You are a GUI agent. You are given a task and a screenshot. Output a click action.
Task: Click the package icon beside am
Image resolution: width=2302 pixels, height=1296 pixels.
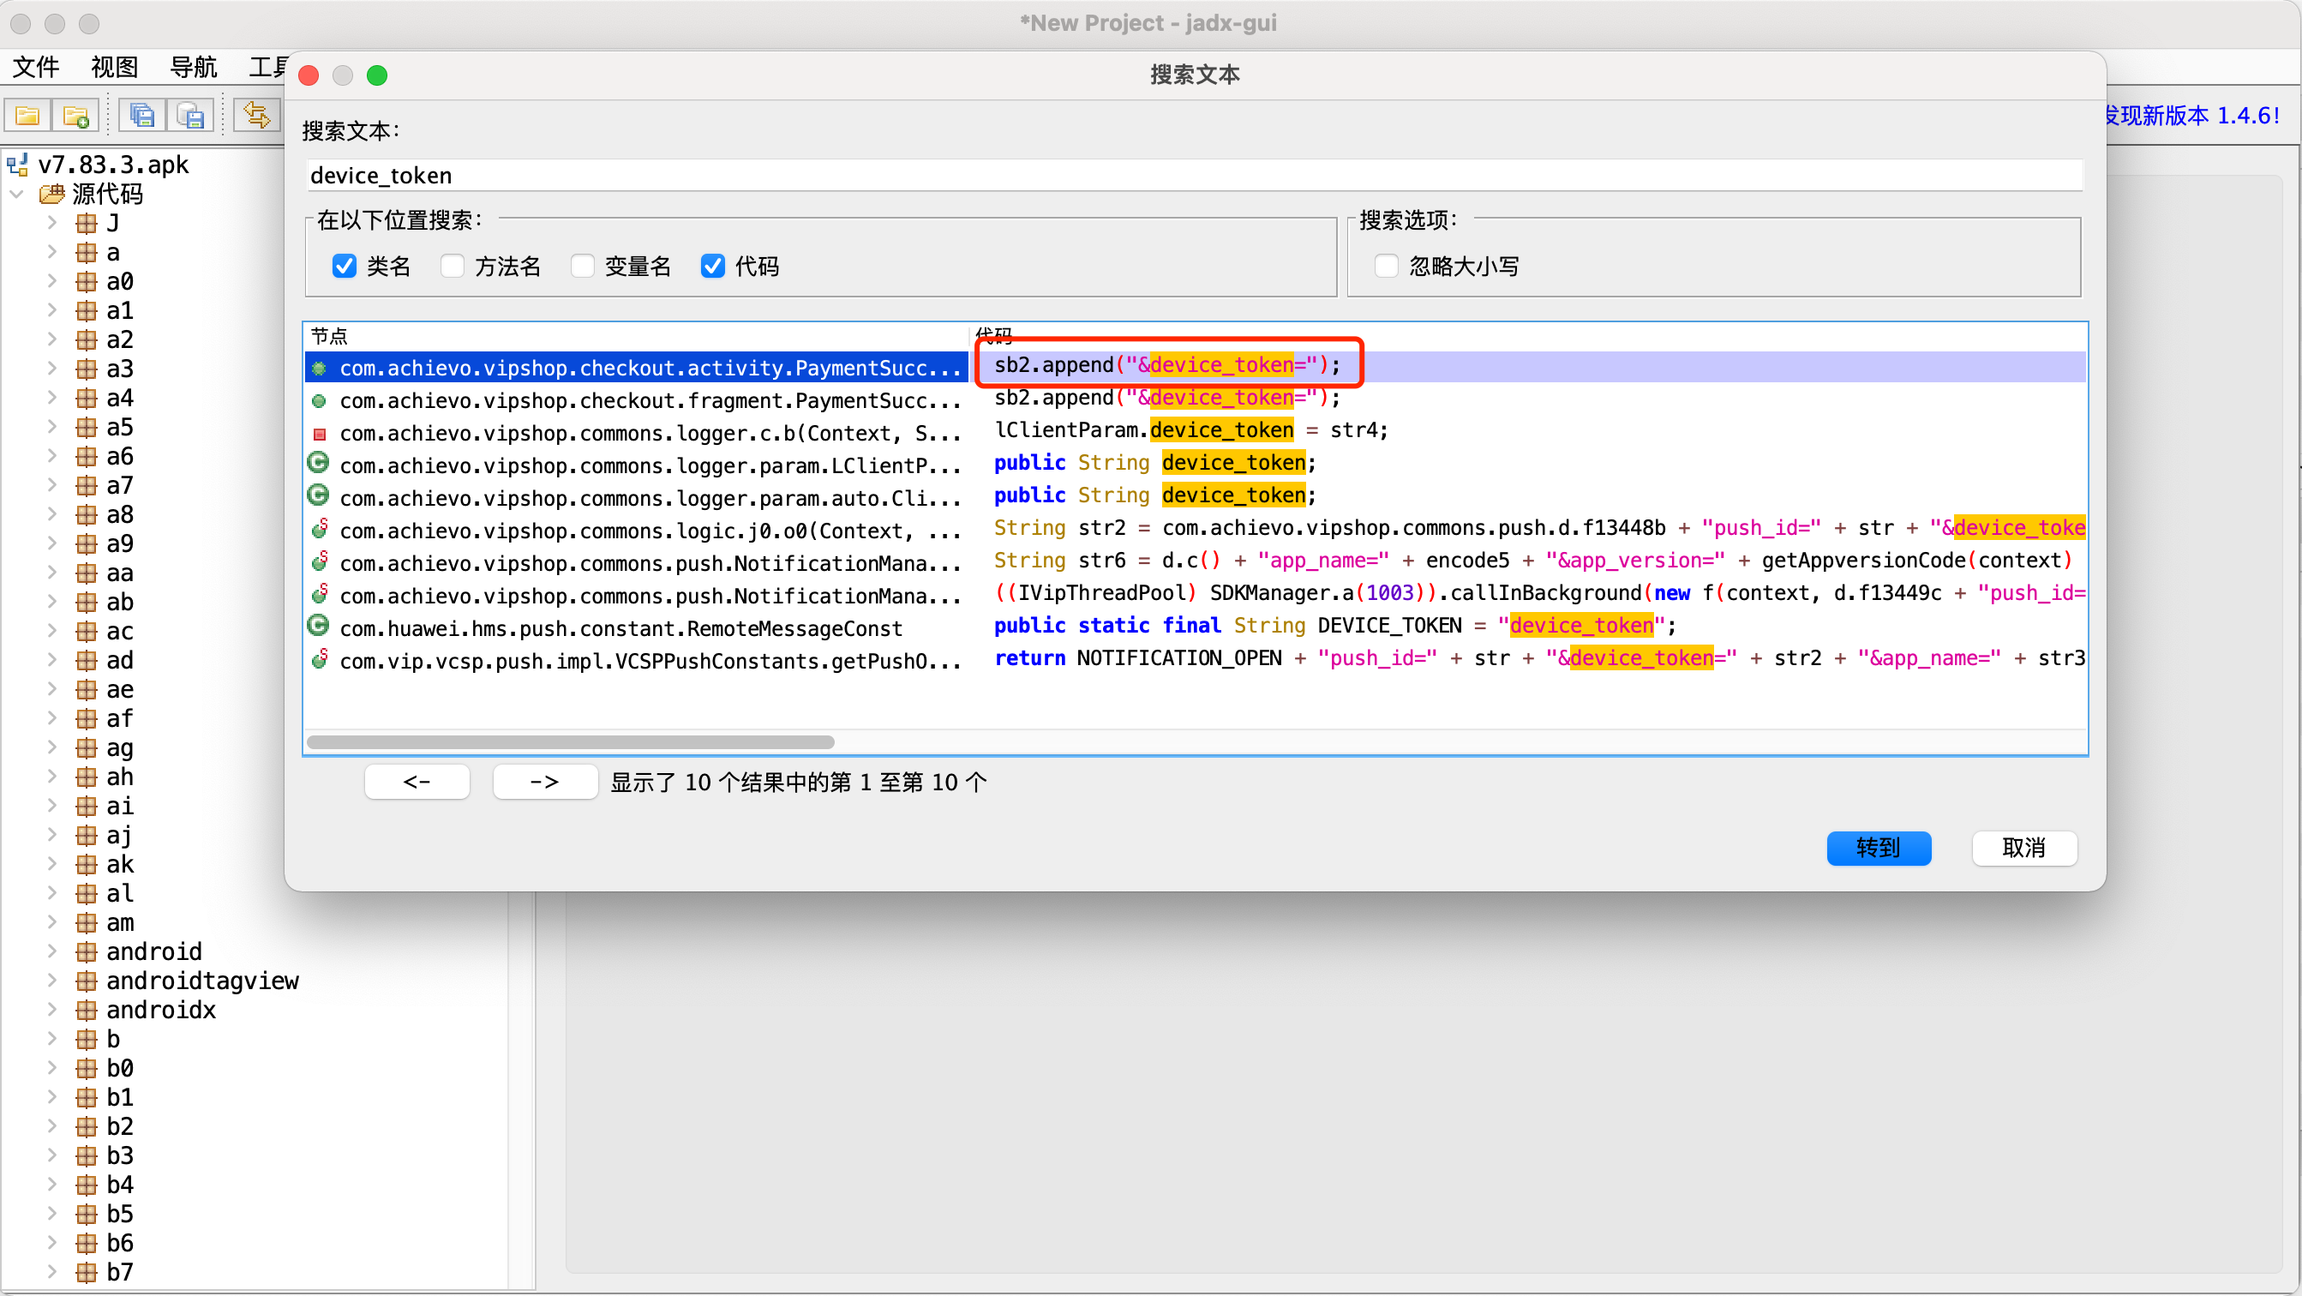tap(86, 922)
